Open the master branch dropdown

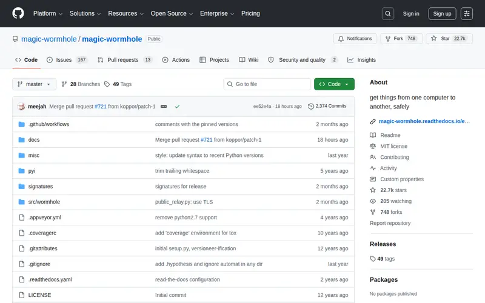(x=34, y=84)
